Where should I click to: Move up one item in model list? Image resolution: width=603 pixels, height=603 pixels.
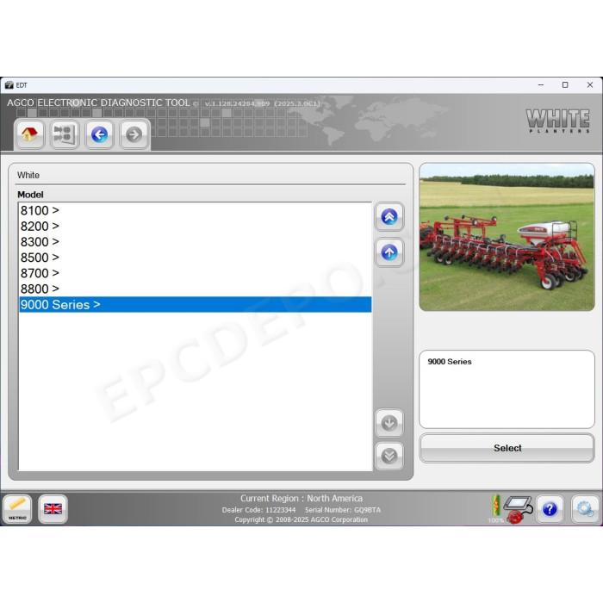point(389,252)
